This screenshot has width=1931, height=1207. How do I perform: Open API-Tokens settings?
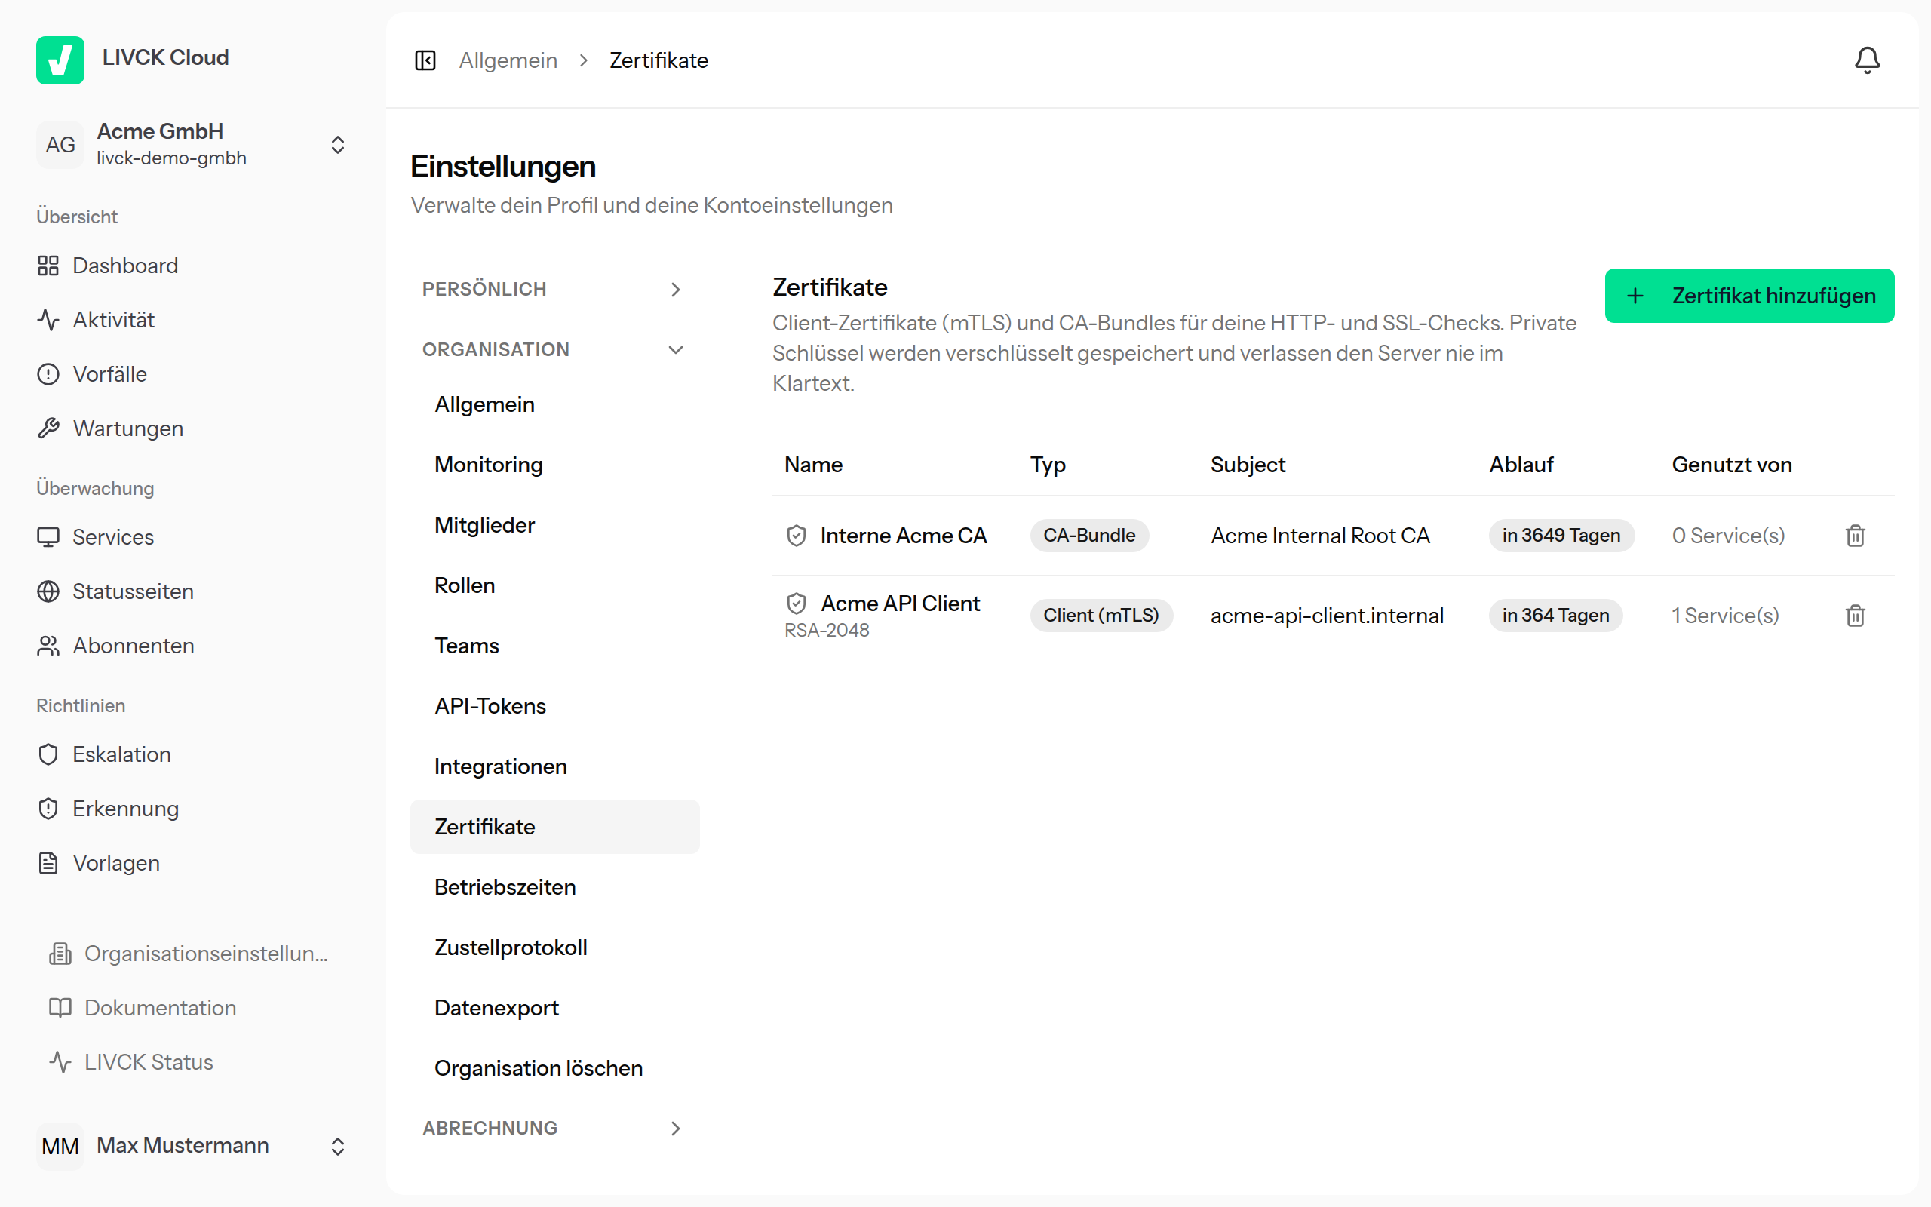pos(554,707)
